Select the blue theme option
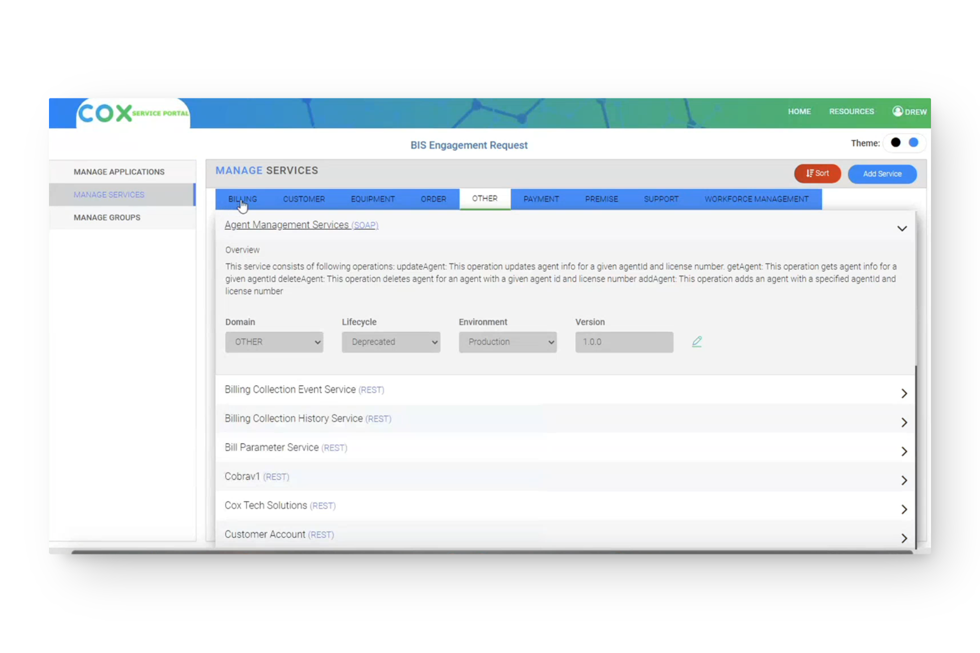Screen dimensions: 980x653 (914, 143)
